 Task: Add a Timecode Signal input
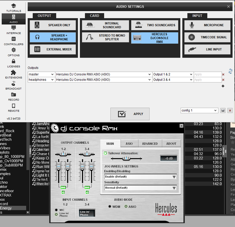[207, 37]
